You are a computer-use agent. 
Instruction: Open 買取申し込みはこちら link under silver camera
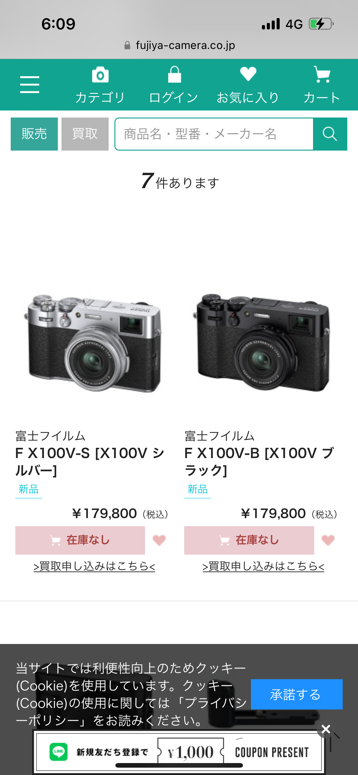pyautogui.click(x=94, y=566)
